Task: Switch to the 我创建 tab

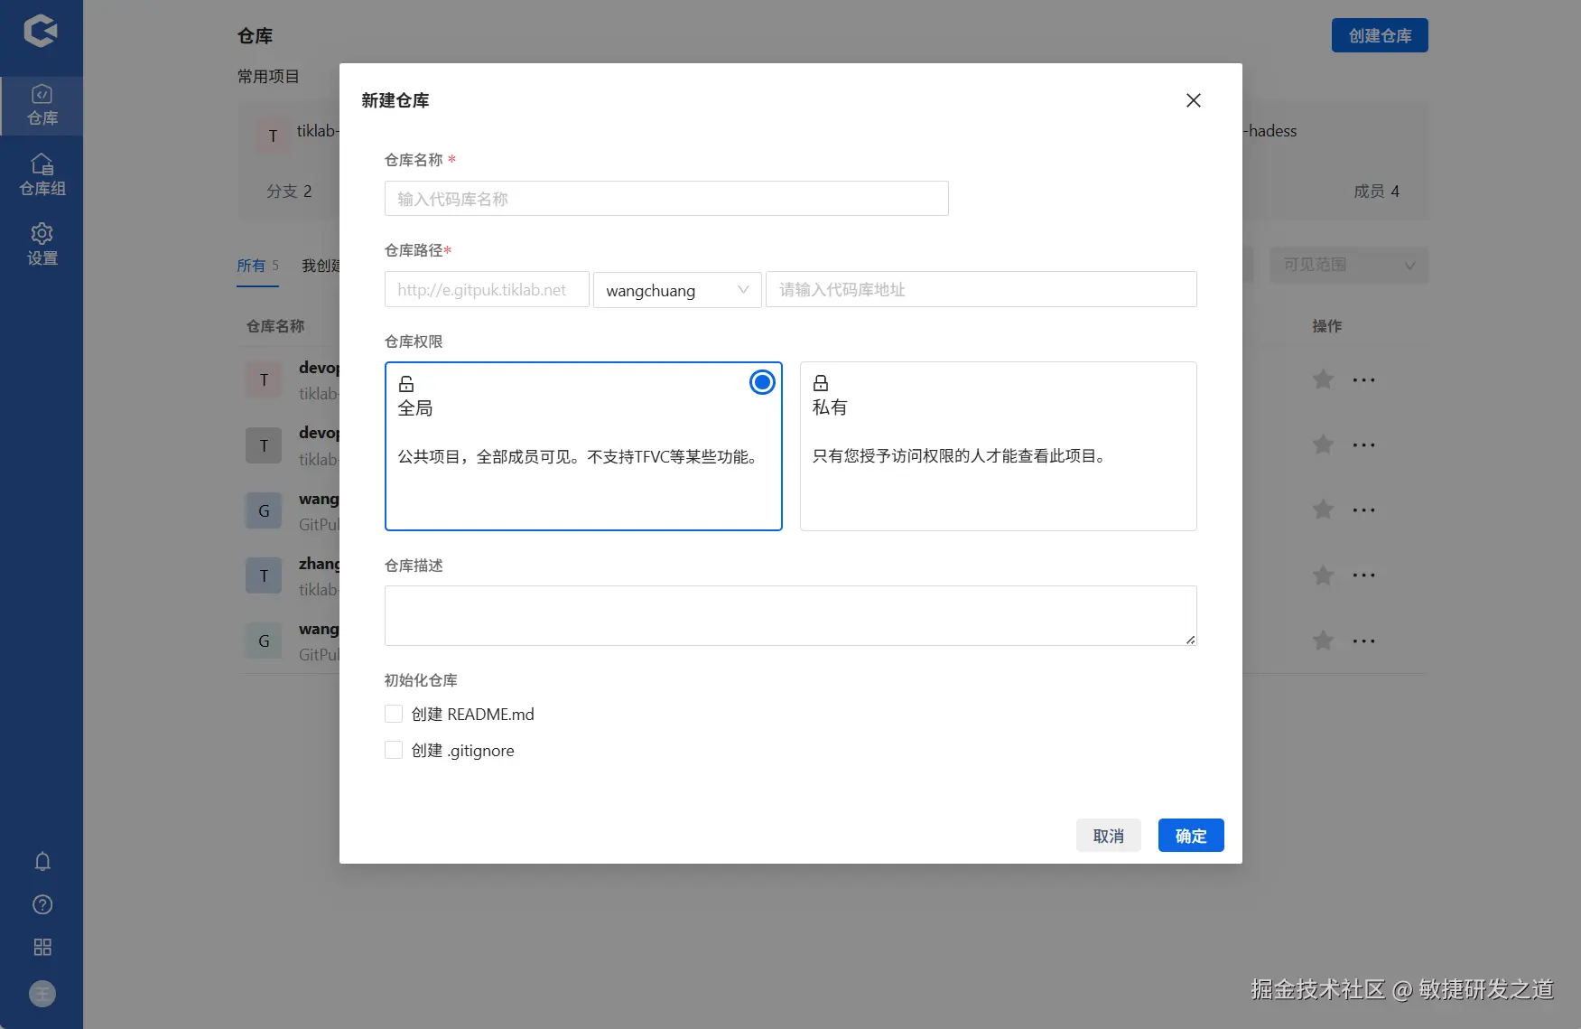Action: [x=321, y=266]
